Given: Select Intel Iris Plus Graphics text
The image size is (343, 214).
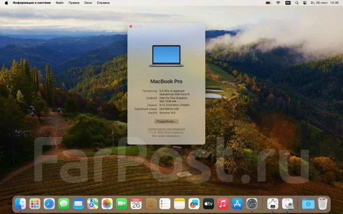Looking at the screenshot, I should click(173, 100).
